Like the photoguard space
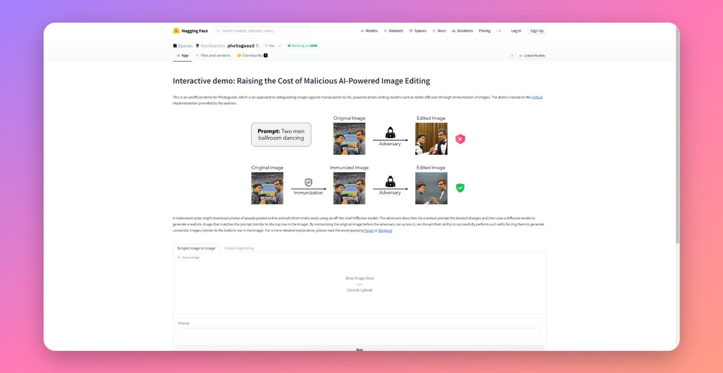The height and width of the screenshot is (373, 723). [270, 46]
